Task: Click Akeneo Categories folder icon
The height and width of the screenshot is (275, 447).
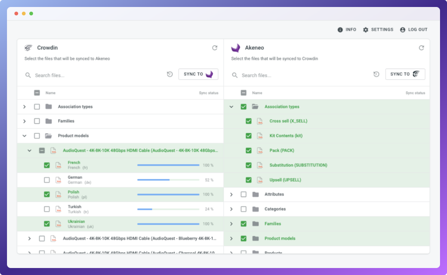Action: coord(256,209)
